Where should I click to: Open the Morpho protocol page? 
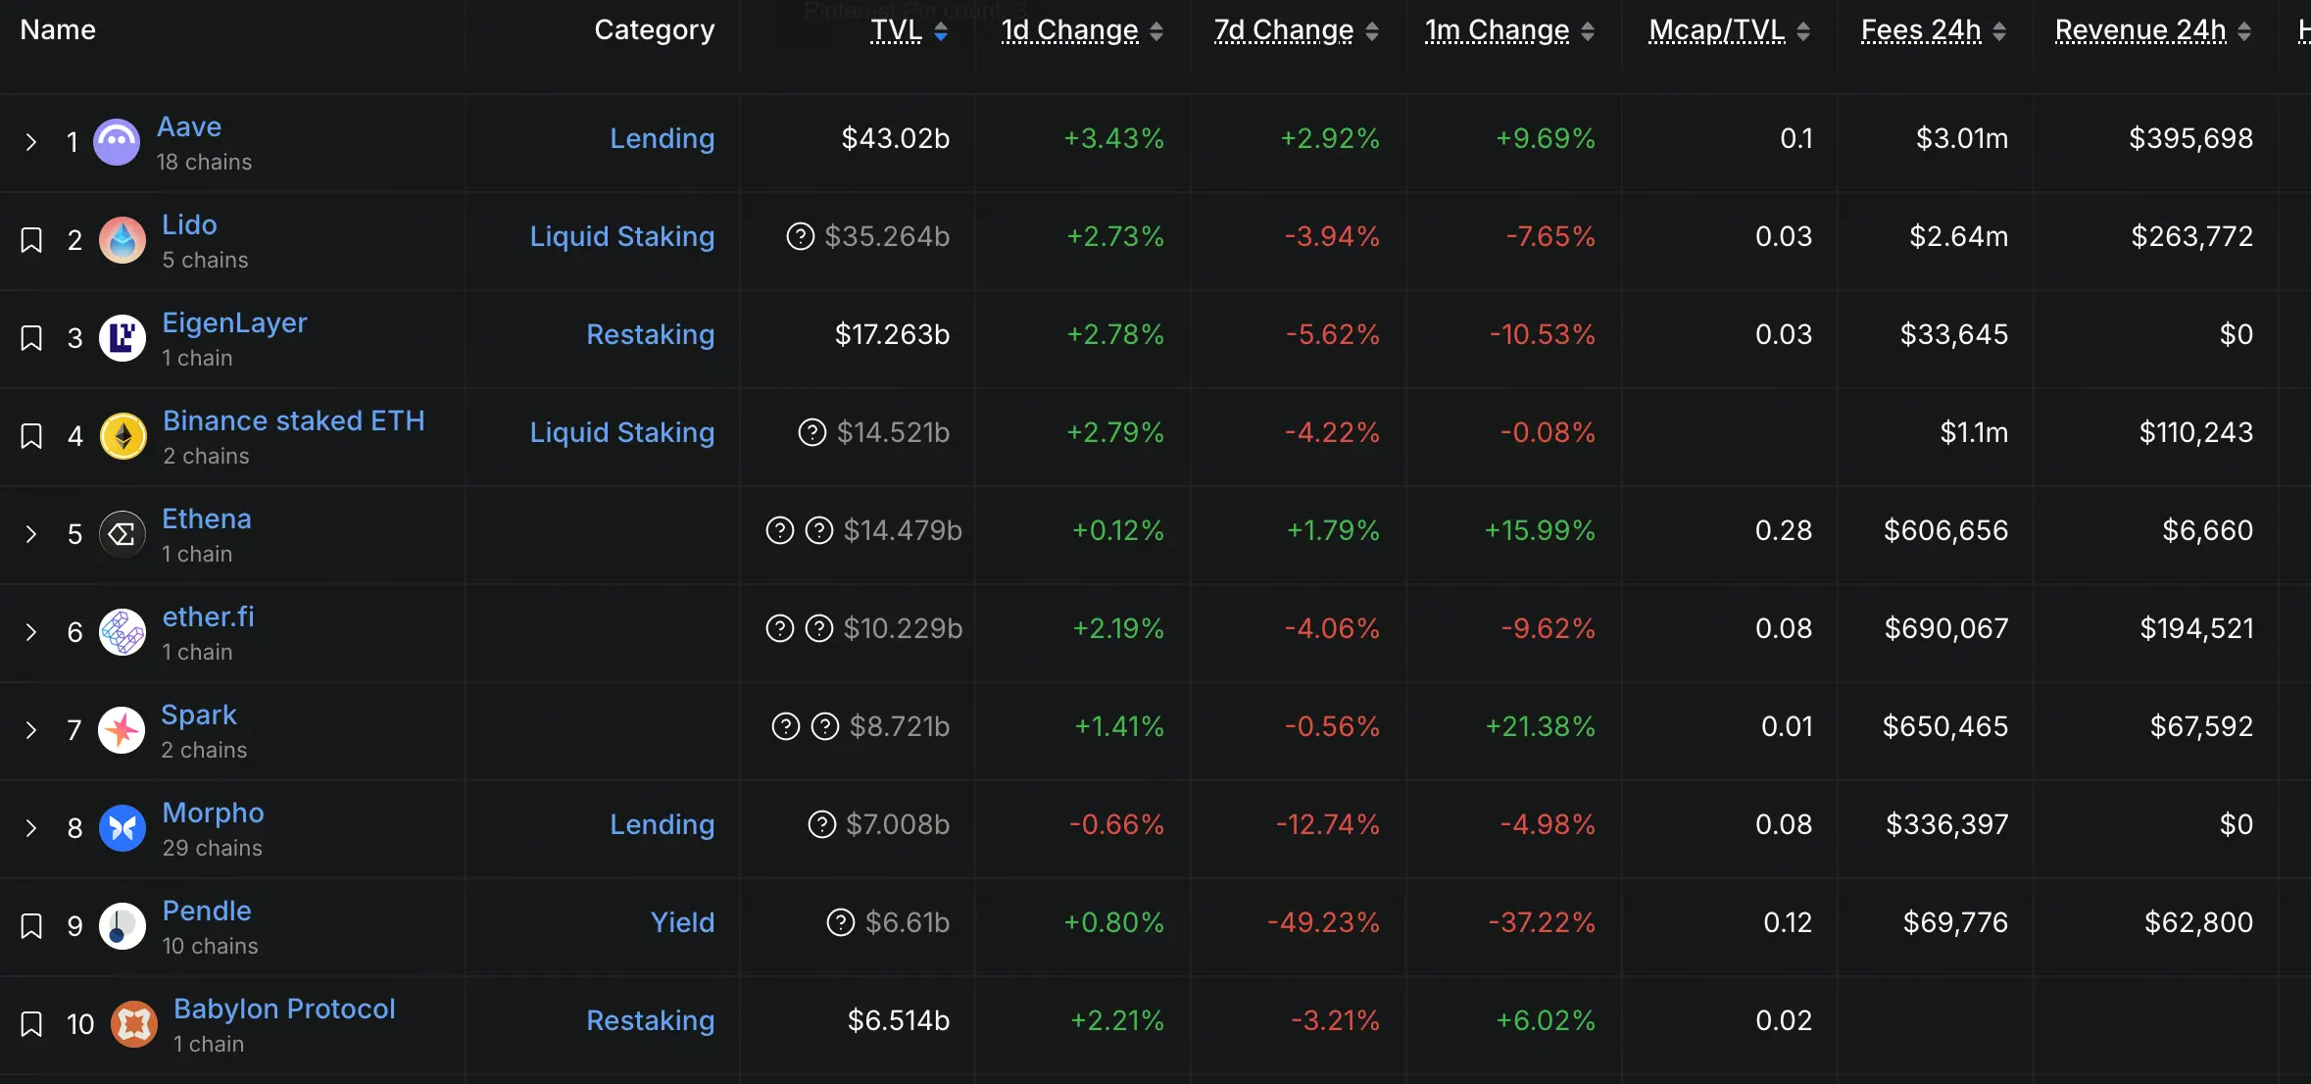point(213,813)
